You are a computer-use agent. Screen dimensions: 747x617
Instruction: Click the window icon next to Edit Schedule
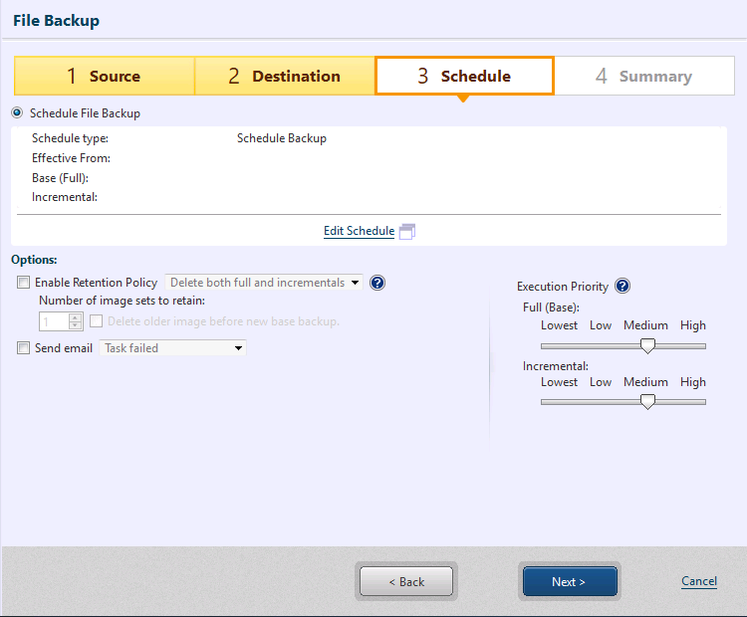406,232
